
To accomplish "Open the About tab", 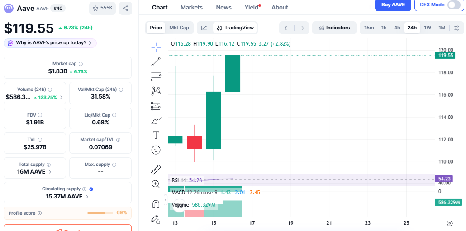I will (x=280, y=8).
